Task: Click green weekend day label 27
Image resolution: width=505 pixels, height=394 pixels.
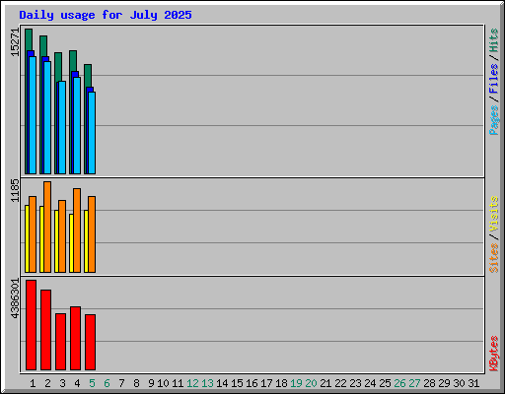Action: (414, 383)
